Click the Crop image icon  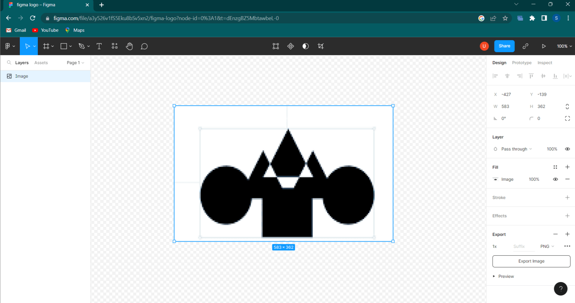point(321,46)
